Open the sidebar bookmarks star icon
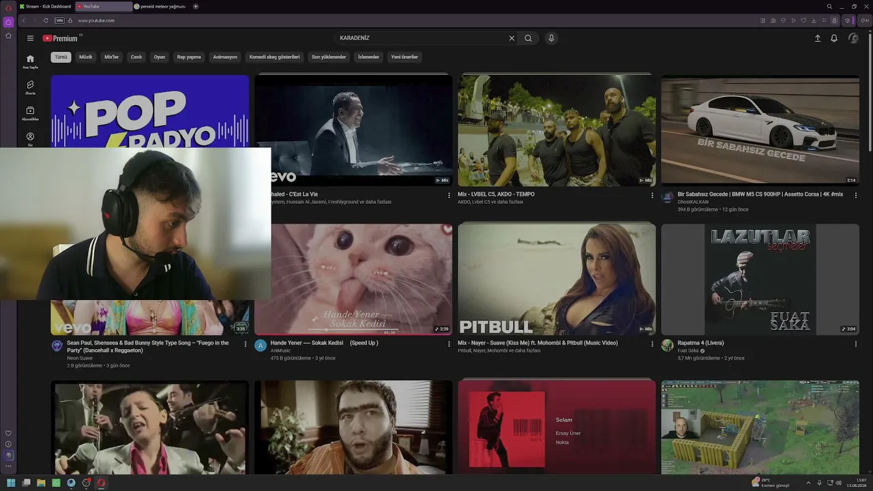873x491 pixels. [x=8, y=35]
